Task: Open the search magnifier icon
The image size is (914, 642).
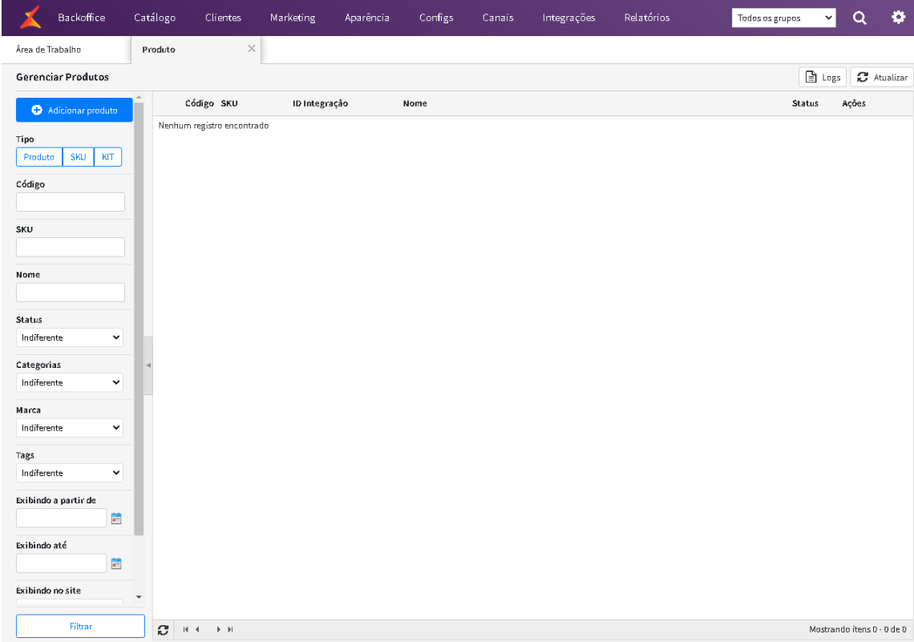Action: pos(859,18)
